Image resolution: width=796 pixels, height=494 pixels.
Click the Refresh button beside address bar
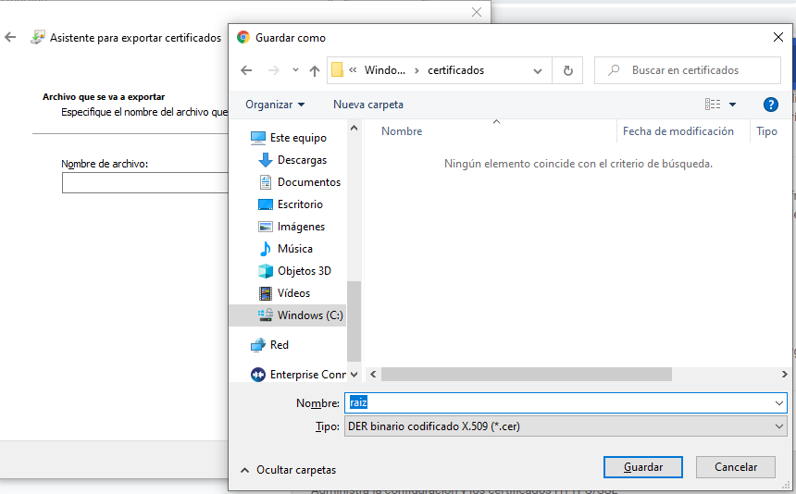(x=567, y=70)
